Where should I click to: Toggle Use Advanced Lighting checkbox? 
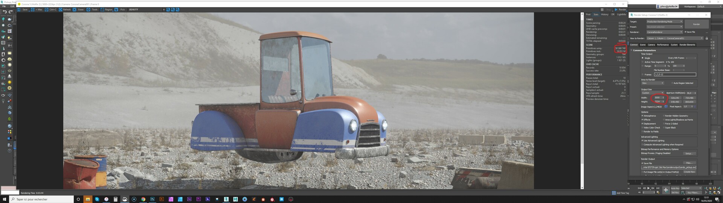[x=642, y=141]
